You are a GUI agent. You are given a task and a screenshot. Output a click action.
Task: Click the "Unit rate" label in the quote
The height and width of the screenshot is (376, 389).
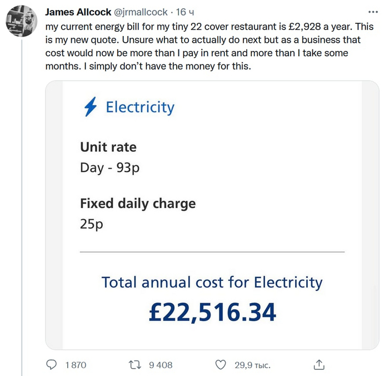tap(108, 147)
